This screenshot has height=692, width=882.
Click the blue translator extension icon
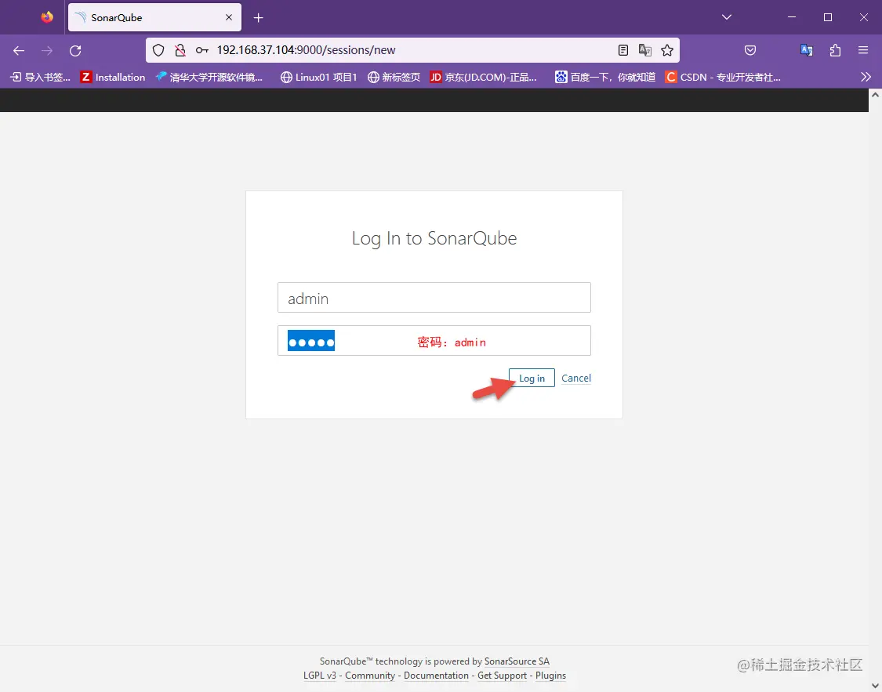807,51
